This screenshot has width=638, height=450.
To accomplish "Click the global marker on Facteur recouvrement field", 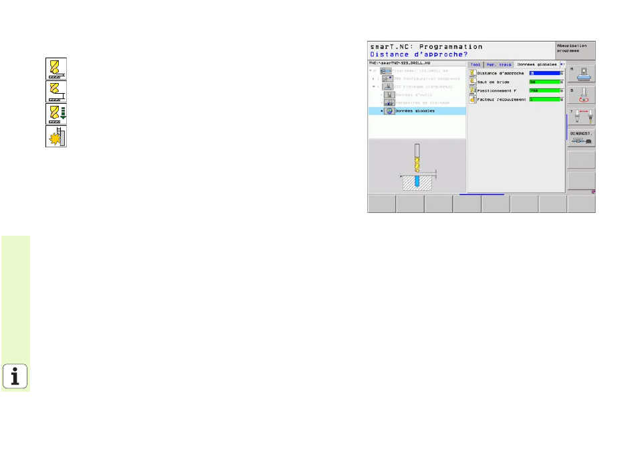I will (562, 99).
